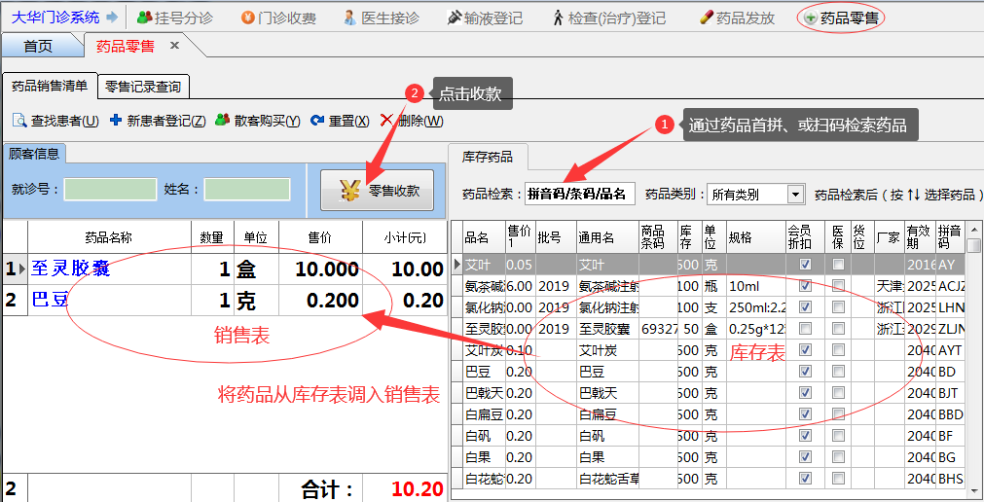Screen dimensions: 984x502
Task: Toggle 医保 checkbox for 艾叶 row
Action: click(x=838, y=265)
